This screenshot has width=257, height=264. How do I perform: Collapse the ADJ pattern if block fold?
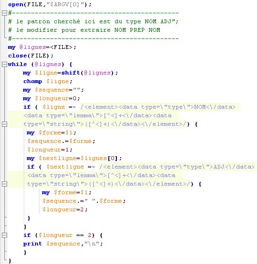4,184
